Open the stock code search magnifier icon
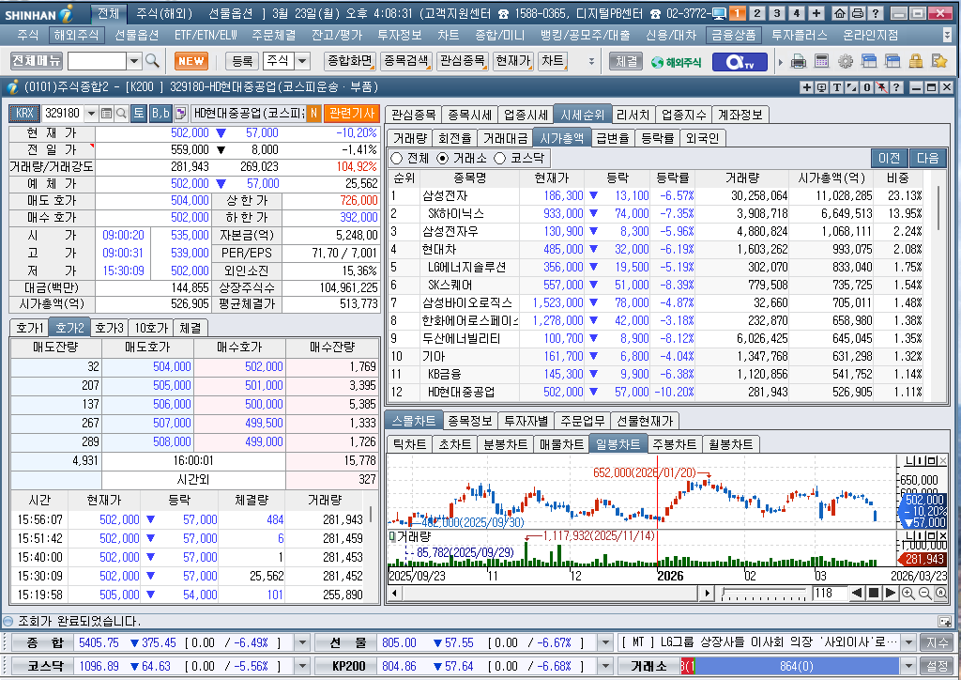Viewport: 961px width, 680px height. tap(121, 114)
